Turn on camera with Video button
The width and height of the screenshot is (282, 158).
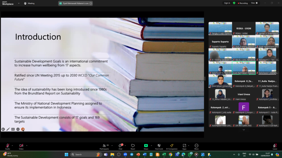(x=21, y=147)
